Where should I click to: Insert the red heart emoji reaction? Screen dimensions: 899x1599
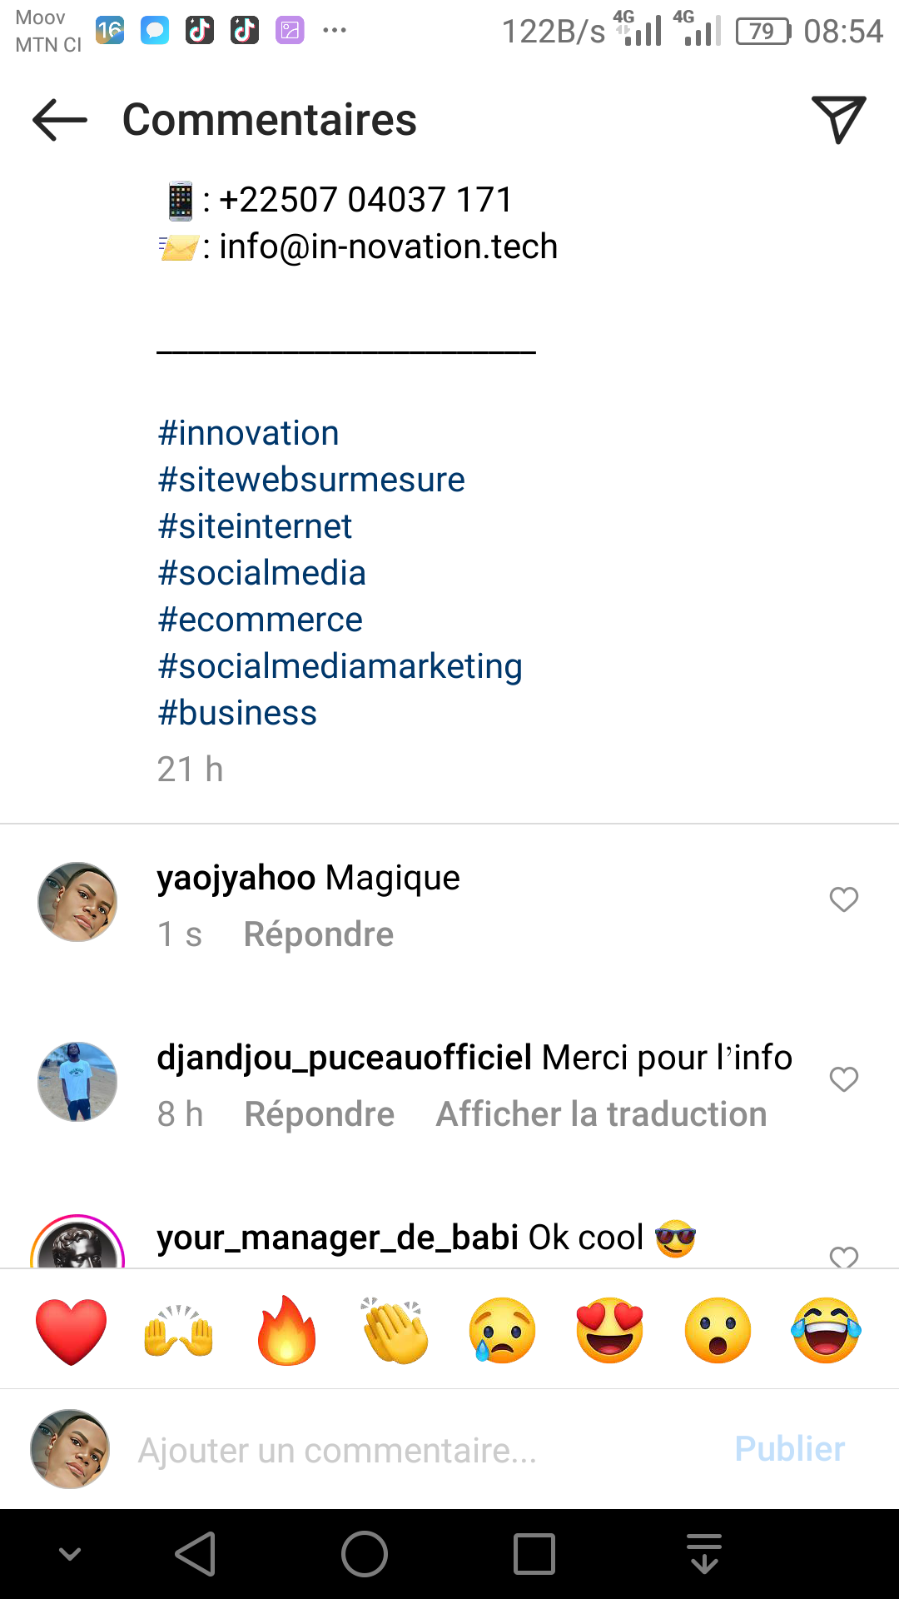[72, 1330]
